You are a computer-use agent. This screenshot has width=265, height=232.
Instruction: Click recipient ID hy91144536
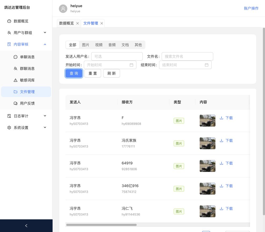(131, 215)
